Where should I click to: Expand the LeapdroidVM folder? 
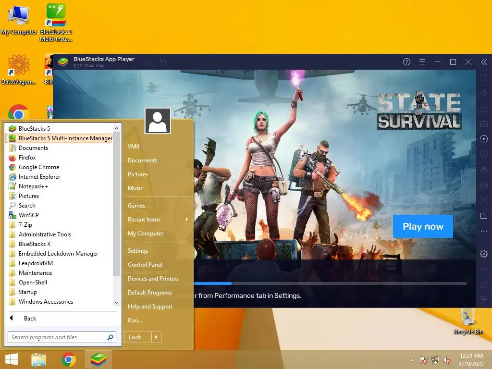(59, 263)
